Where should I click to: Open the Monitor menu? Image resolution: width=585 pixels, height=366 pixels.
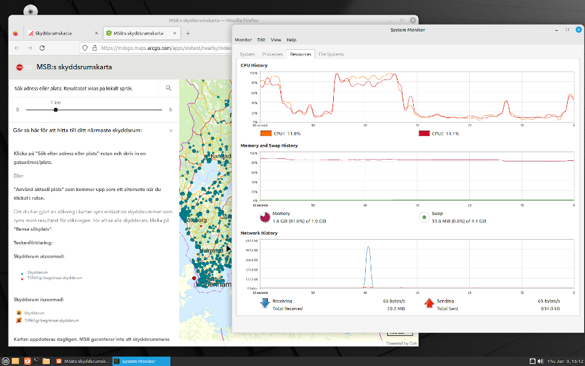243,40
